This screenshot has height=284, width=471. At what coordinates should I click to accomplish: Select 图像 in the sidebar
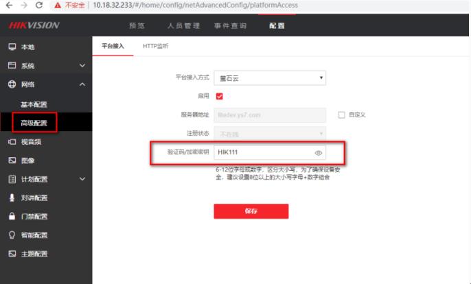[x=27, y=161]
